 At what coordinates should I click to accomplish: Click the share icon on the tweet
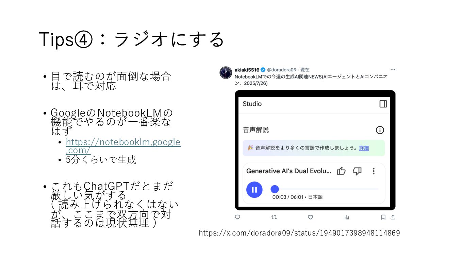point(393,217)
